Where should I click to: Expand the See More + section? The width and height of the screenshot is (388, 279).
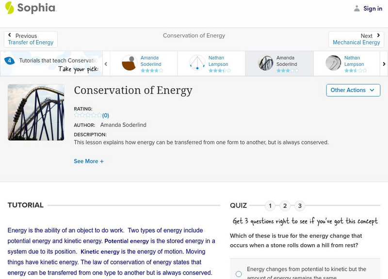(x=89, y=161)
